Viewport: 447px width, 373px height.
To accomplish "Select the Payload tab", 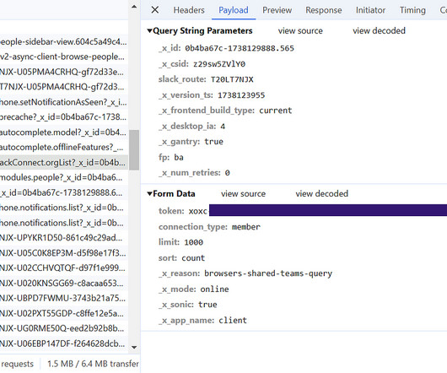I will click(x=234, y=10).
